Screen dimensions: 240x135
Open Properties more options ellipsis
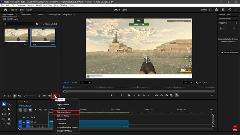click(234, 28)
